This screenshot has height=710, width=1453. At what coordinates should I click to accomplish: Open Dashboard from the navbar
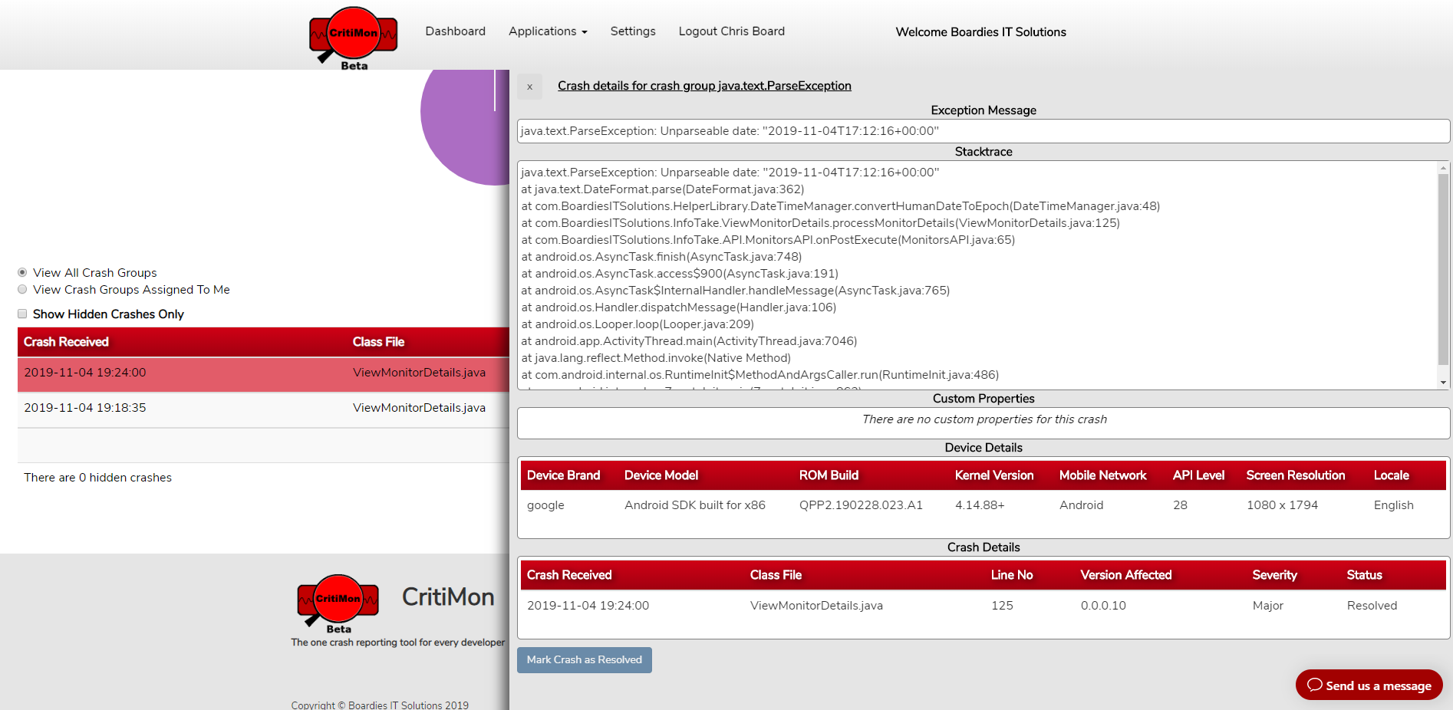click(x=456, y=31)
